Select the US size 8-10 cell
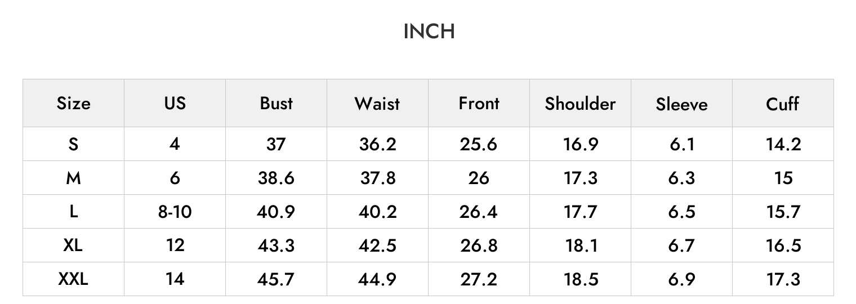 click(x=175, y=211)
